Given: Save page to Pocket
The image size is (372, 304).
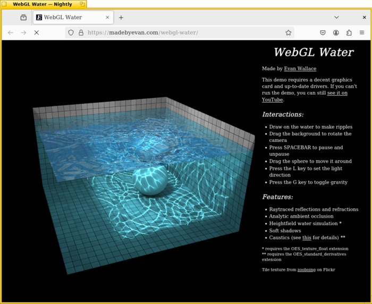Looking at the screenshot, I should tap(323, 32).
